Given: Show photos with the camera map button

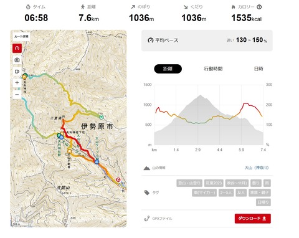Looking at the screenshot, I should pyautogui.click(x=17, y=60).
